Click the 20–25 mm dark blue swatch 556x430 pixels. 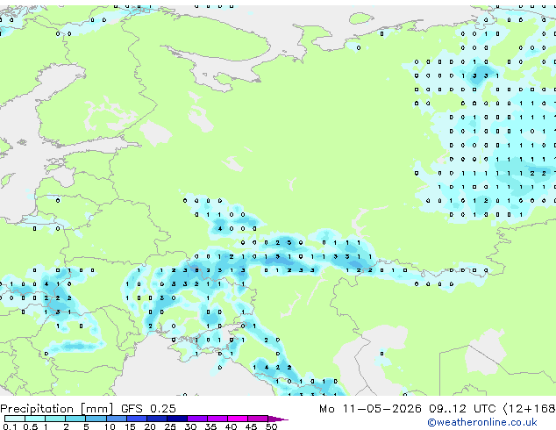pyautogui.click(x=156, y=419)
